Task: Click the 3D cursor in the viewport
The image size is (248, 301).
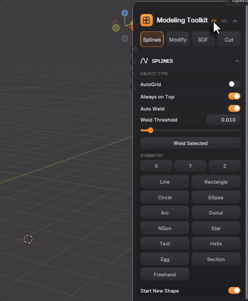Action: pos(28,239)
